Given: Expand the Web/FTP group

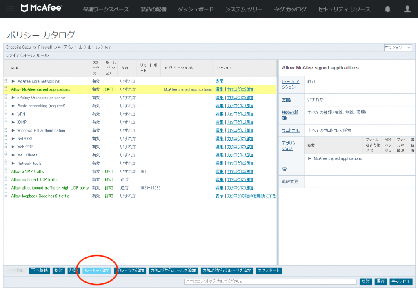Looking at the screenshot, I should (13, 147).
